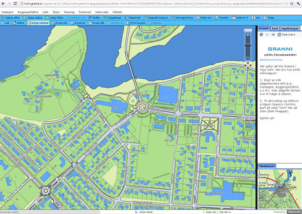Switch to the Val select mode
The image size is (302, 214).
pyautogui.click(x=5, y=23)
